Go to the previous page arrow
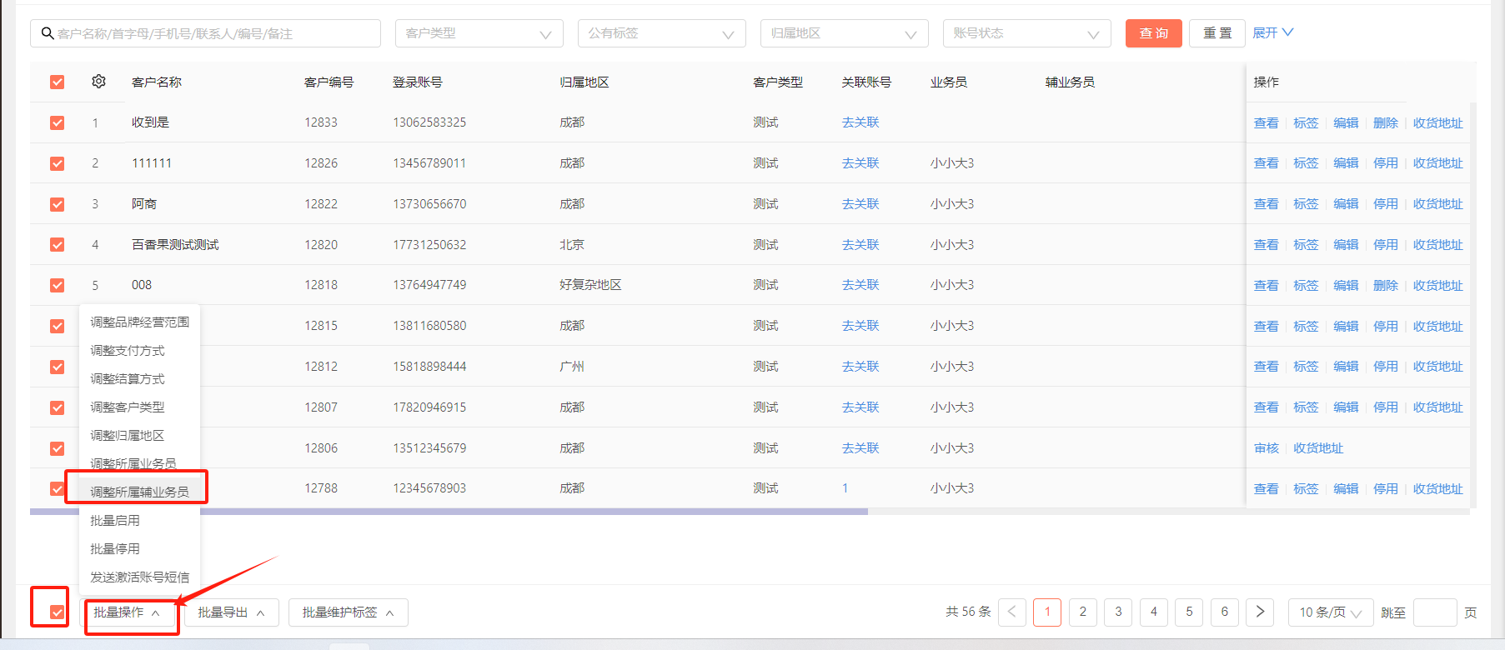1505x650 pixels. (1011, 612)
